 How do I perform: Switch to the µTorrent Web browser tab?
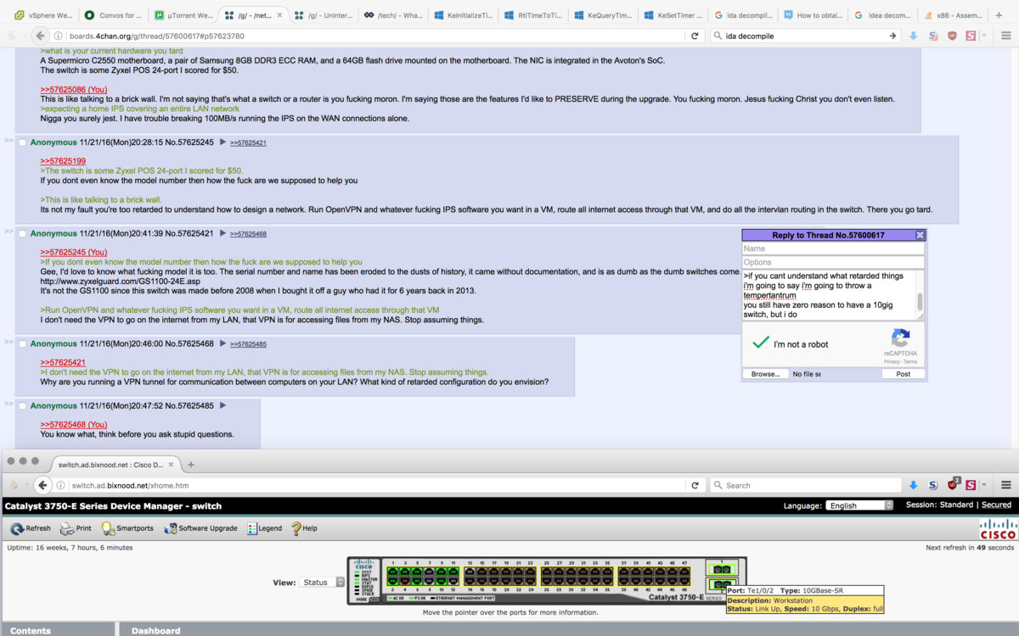(183, 15)
